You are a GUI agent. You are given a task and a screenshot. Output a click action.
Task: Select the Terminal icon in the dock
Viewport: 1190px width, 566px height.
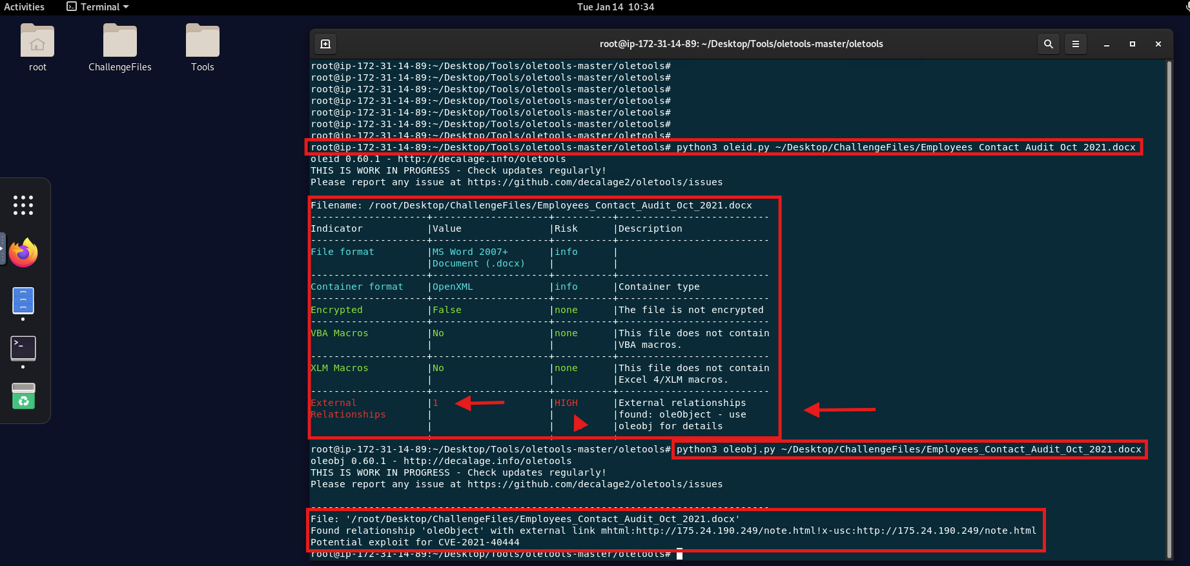coord(23,349)
